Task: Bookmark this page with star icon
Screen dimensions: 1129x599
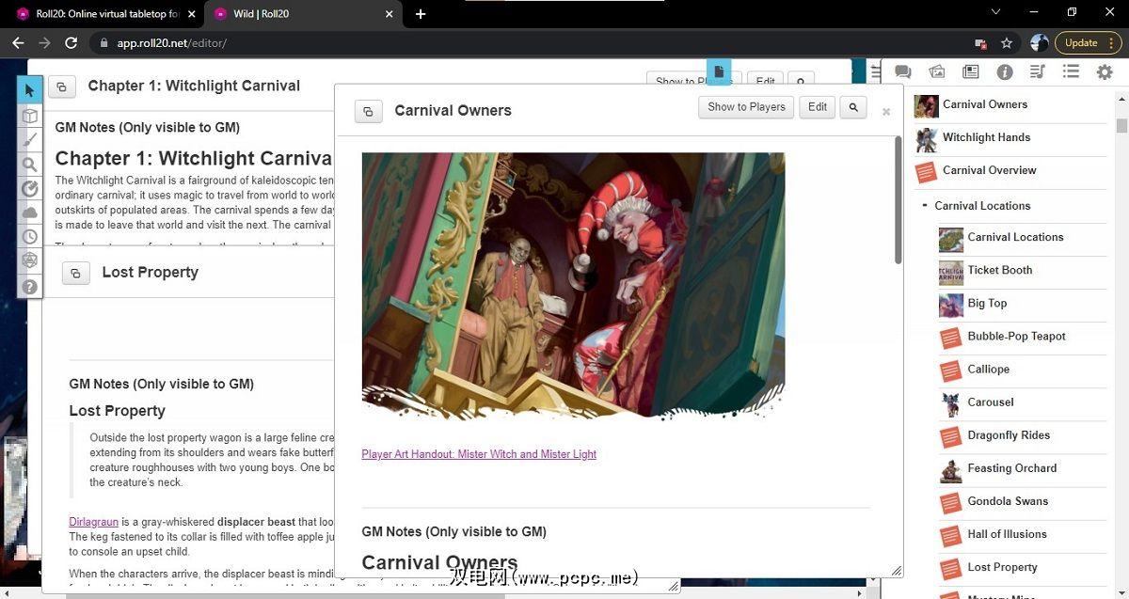Action: coord(1007,43)
